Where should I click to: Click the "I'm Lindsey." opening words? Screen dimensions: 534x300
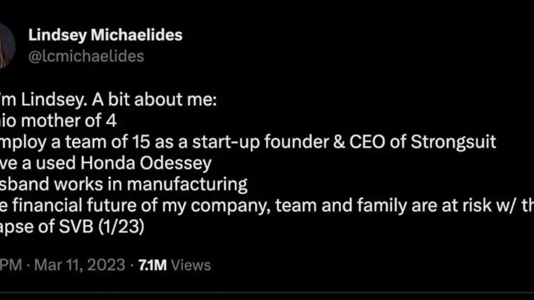(42, 101)
